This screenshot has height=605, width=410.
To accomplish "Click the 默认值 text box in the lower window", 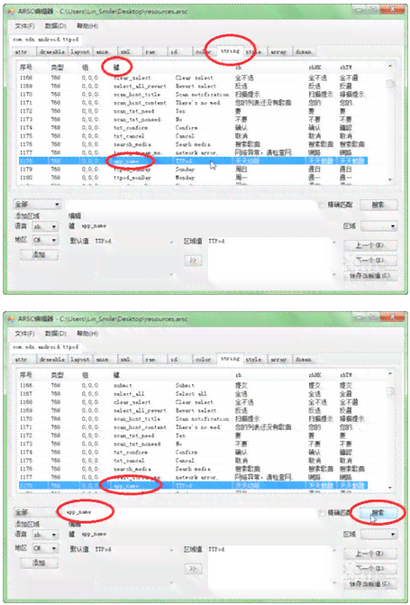I will tap(134, 566).
